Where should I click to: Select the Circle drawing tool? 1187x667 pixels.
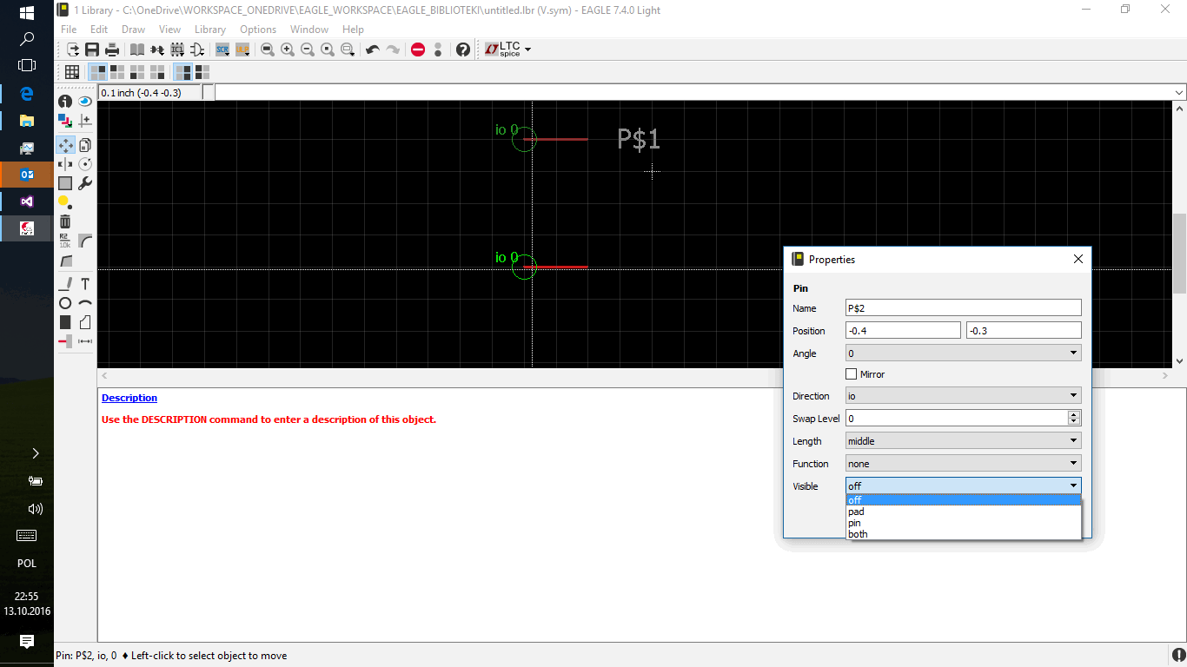click(x=65, y=303)
